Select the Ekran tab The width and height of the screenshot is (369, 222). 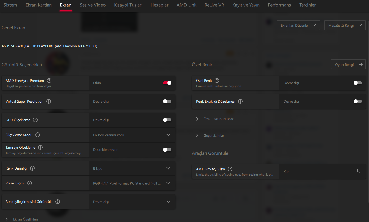pos(66,5)
